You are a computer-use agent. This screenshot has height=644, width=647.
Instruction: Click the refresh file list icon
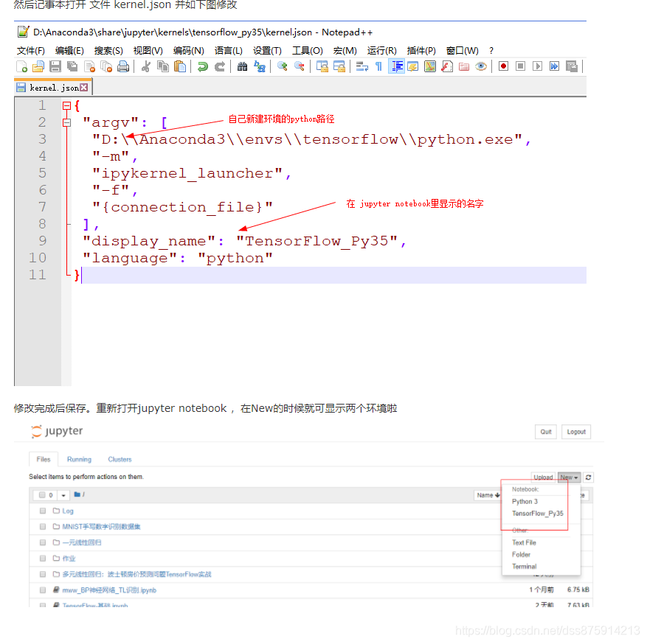589,477
